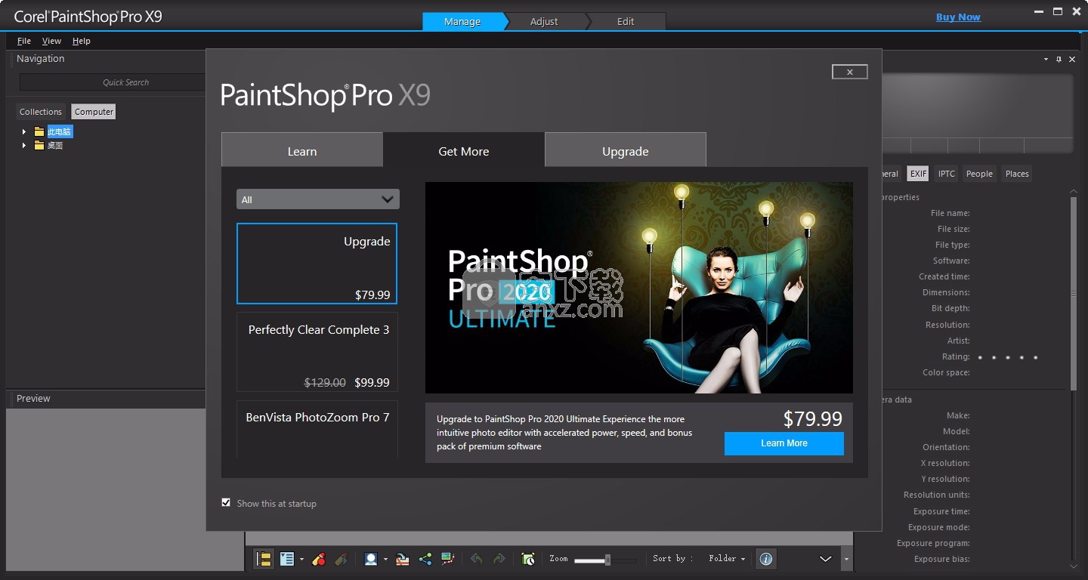Click the Share icon in organizer toolbar
This screenshot has height=580, width=1088.
[425, 559]
